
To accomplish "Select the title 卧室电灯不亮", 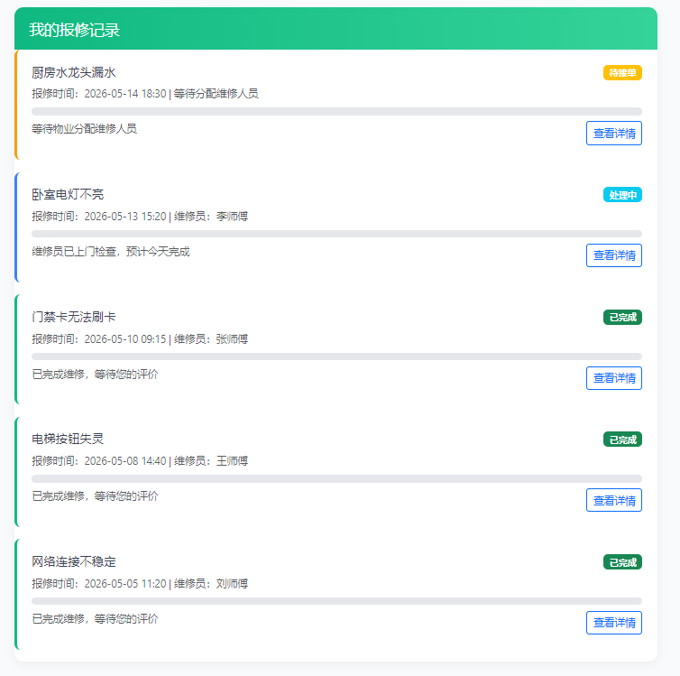I will pyautogui.click(x=68, y=194).
